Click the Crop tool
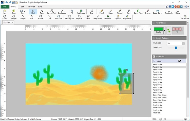Screen dimensions: 190x121 tap(91, 11)
